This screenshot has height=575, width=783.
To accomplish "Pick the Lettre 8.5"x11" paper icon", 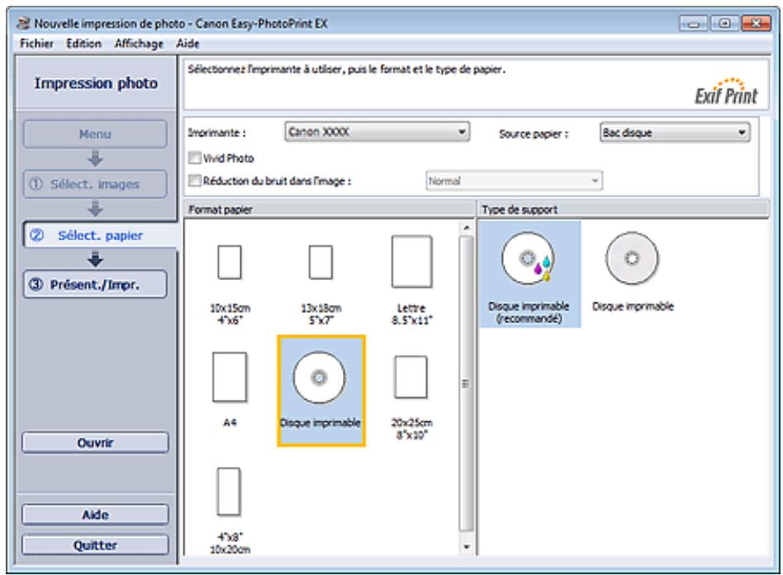I will pyautogui.click(x=411, y=262).
